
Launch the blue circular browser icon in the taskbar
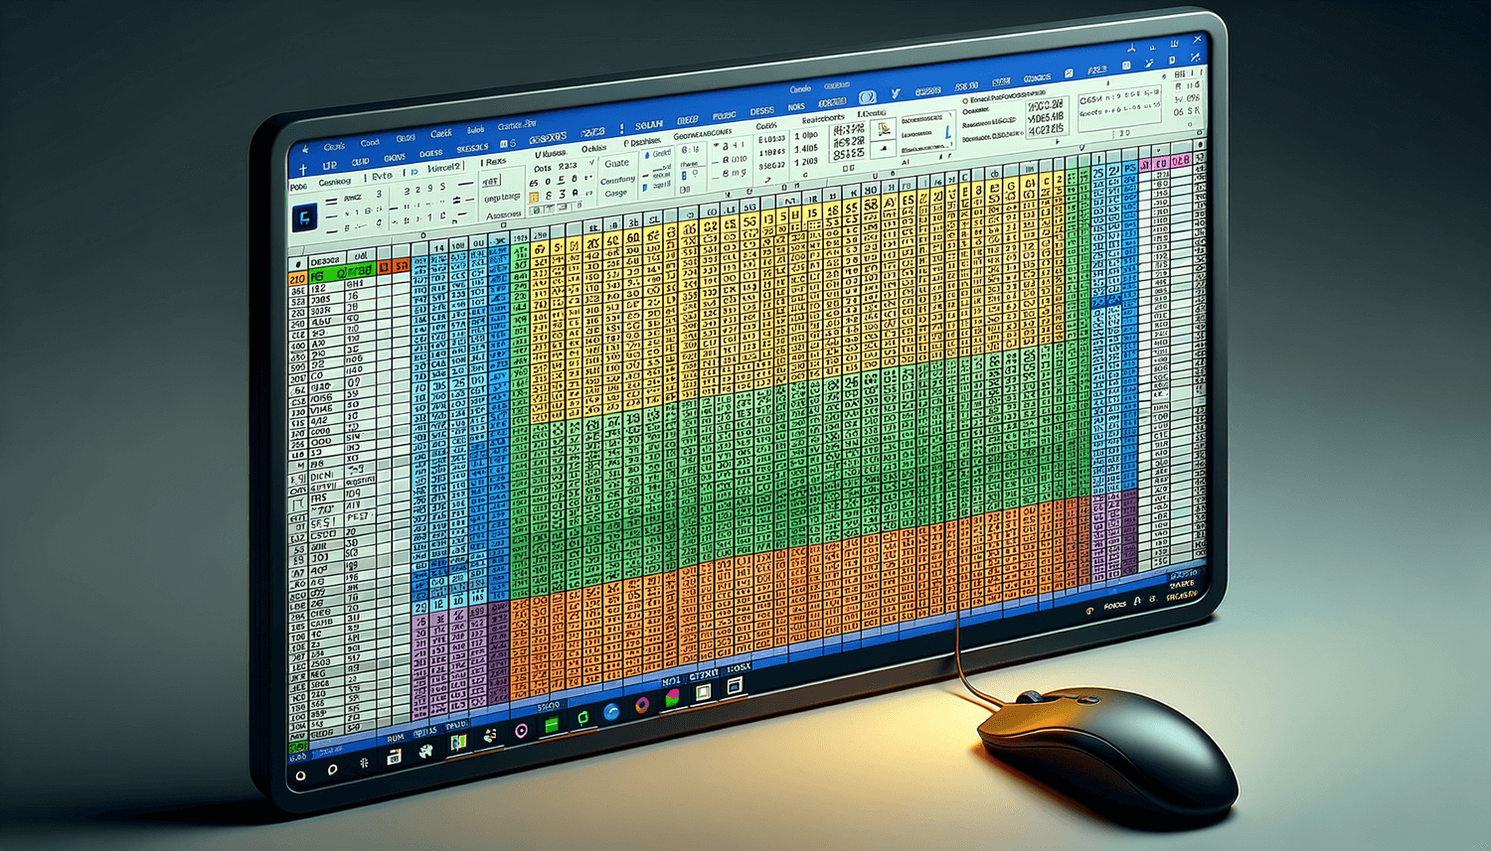coord(611,712)
